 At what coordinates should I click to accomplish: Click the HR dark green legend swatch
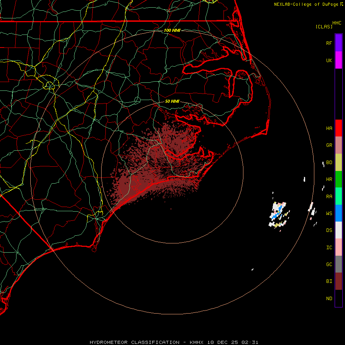338,179
